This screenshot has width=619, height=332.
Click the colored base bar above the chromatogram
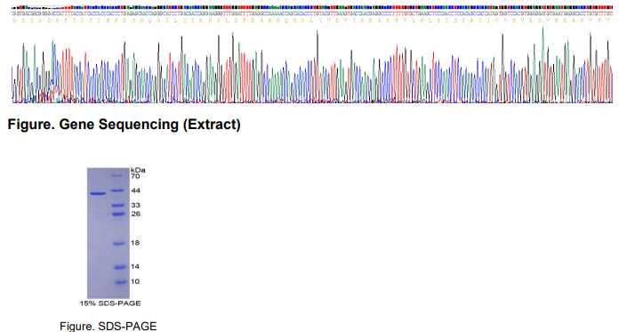point(312,7)
